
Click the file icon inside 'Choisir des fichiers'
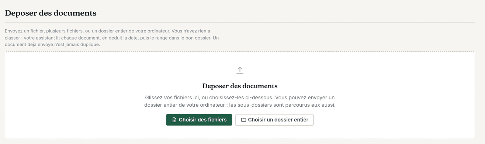174,120
